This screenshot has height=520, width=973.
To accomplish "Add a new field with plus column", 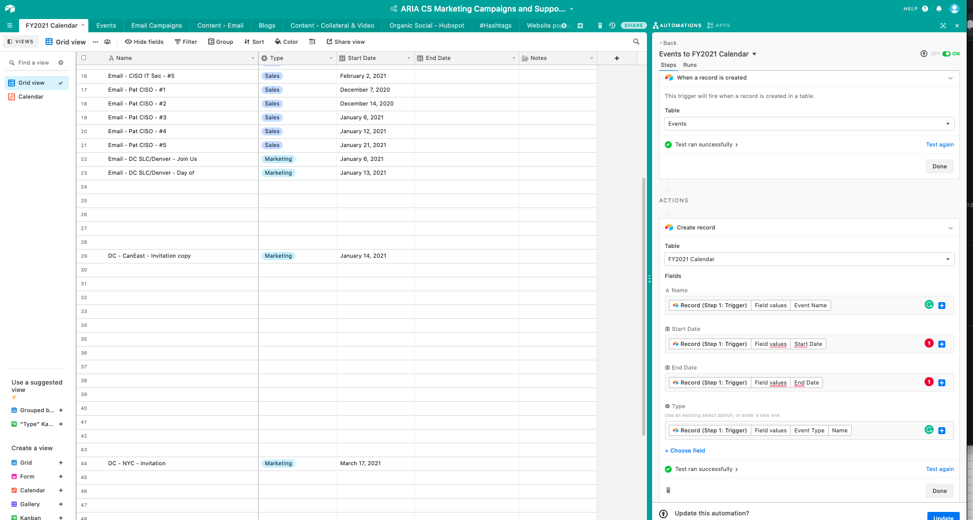I will (x=617, y=58).
